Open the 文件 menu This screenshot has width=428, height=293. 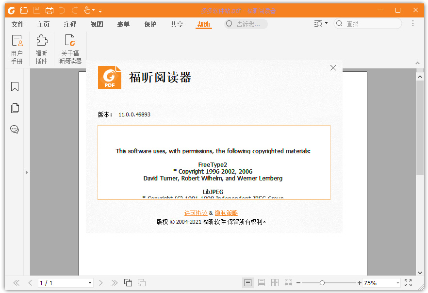point(17,23)
